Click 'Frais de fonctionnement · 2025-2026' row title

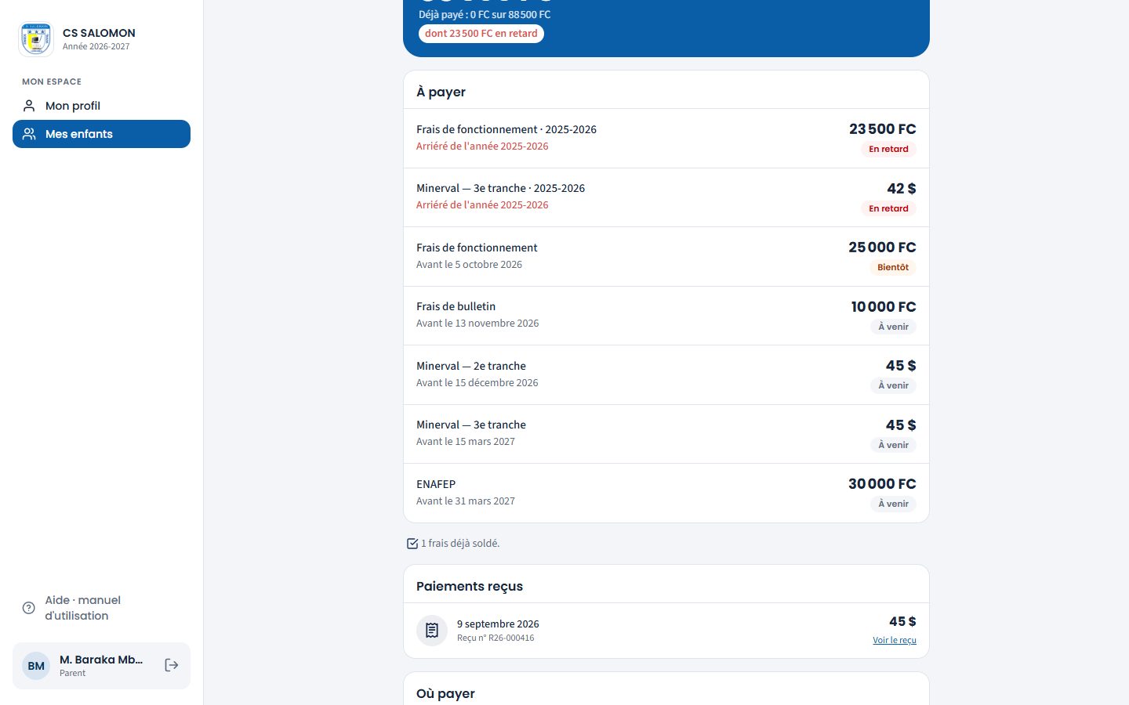coord(506,129)
